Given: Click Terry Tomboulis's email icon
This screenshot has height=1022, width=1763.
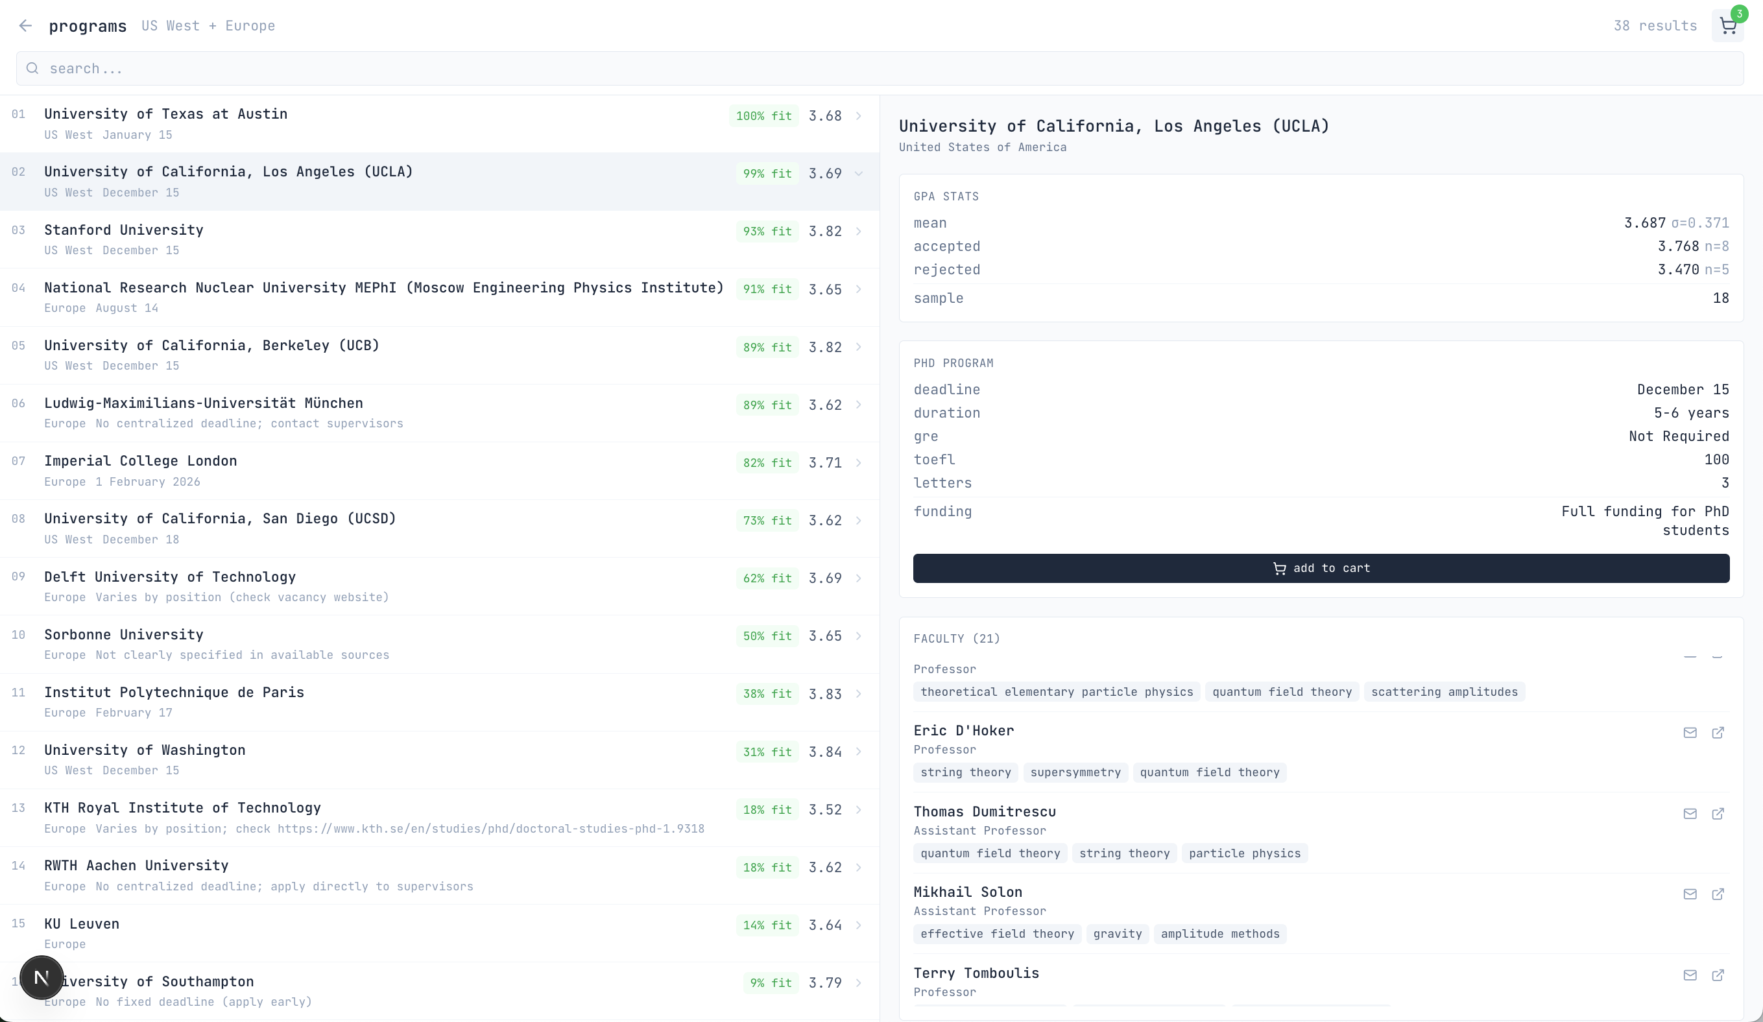Looking at the screenshot, I should [1690, 975].
